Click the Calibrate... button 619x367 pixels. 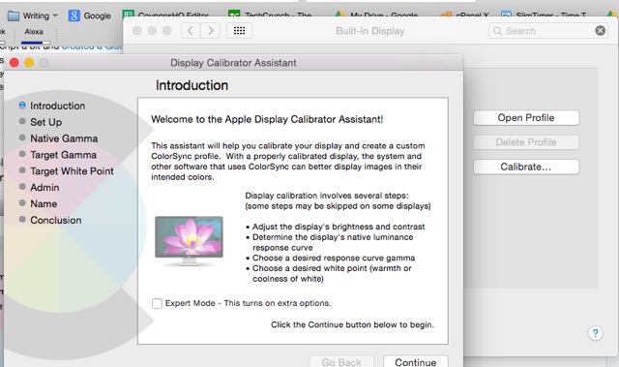[526, 167]
